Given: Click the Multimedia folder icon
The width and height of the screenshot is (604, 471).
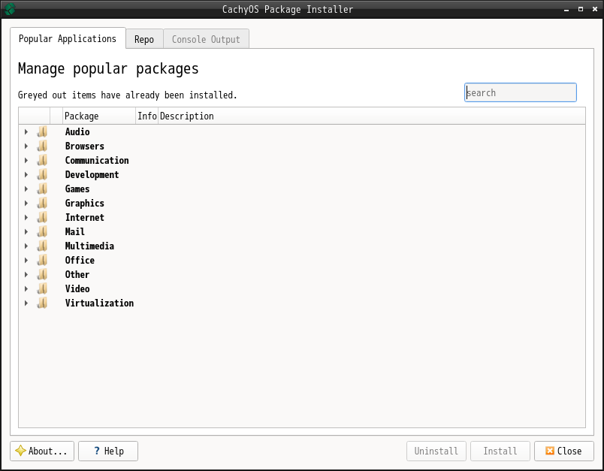Looking at the screenshot, I should 42,246.
